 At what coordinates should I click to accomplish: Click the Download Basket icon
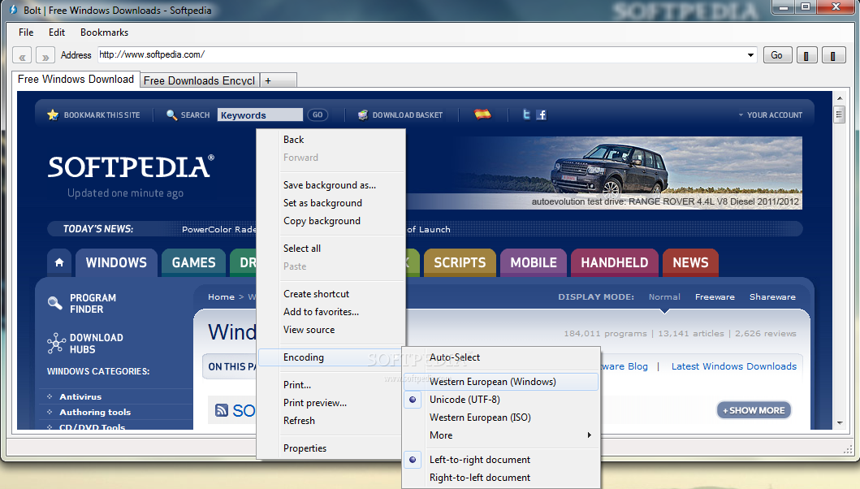click(362, 115)
